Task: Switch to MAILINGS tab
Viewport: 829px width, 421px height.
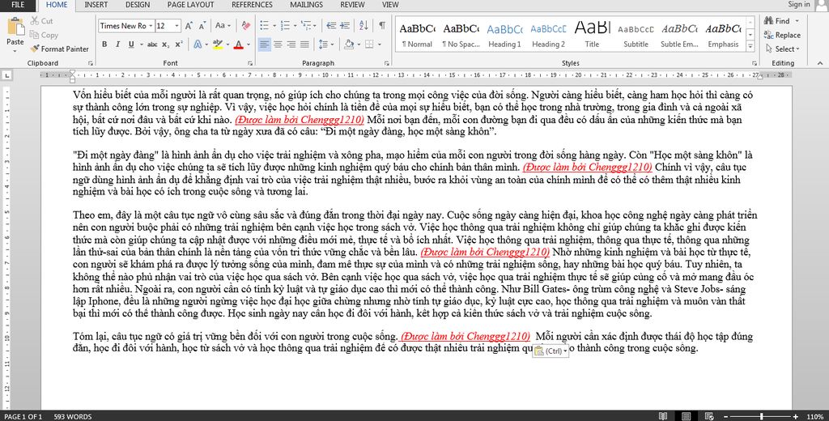Action: [306, 5]
